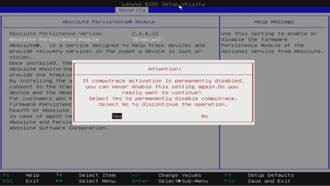The image size is (330, 186).
Task: Click the F10 Save and Exit hint
Action: pyautogui.click(x=257, y=181)
